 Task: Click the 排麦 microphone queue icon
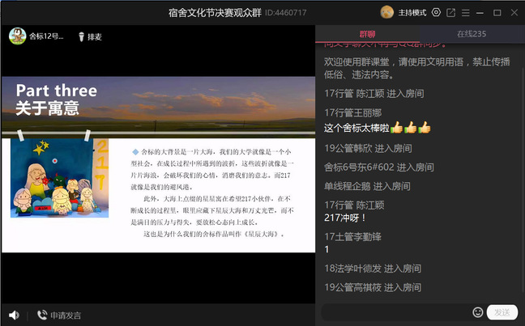(x=83, y=36)
